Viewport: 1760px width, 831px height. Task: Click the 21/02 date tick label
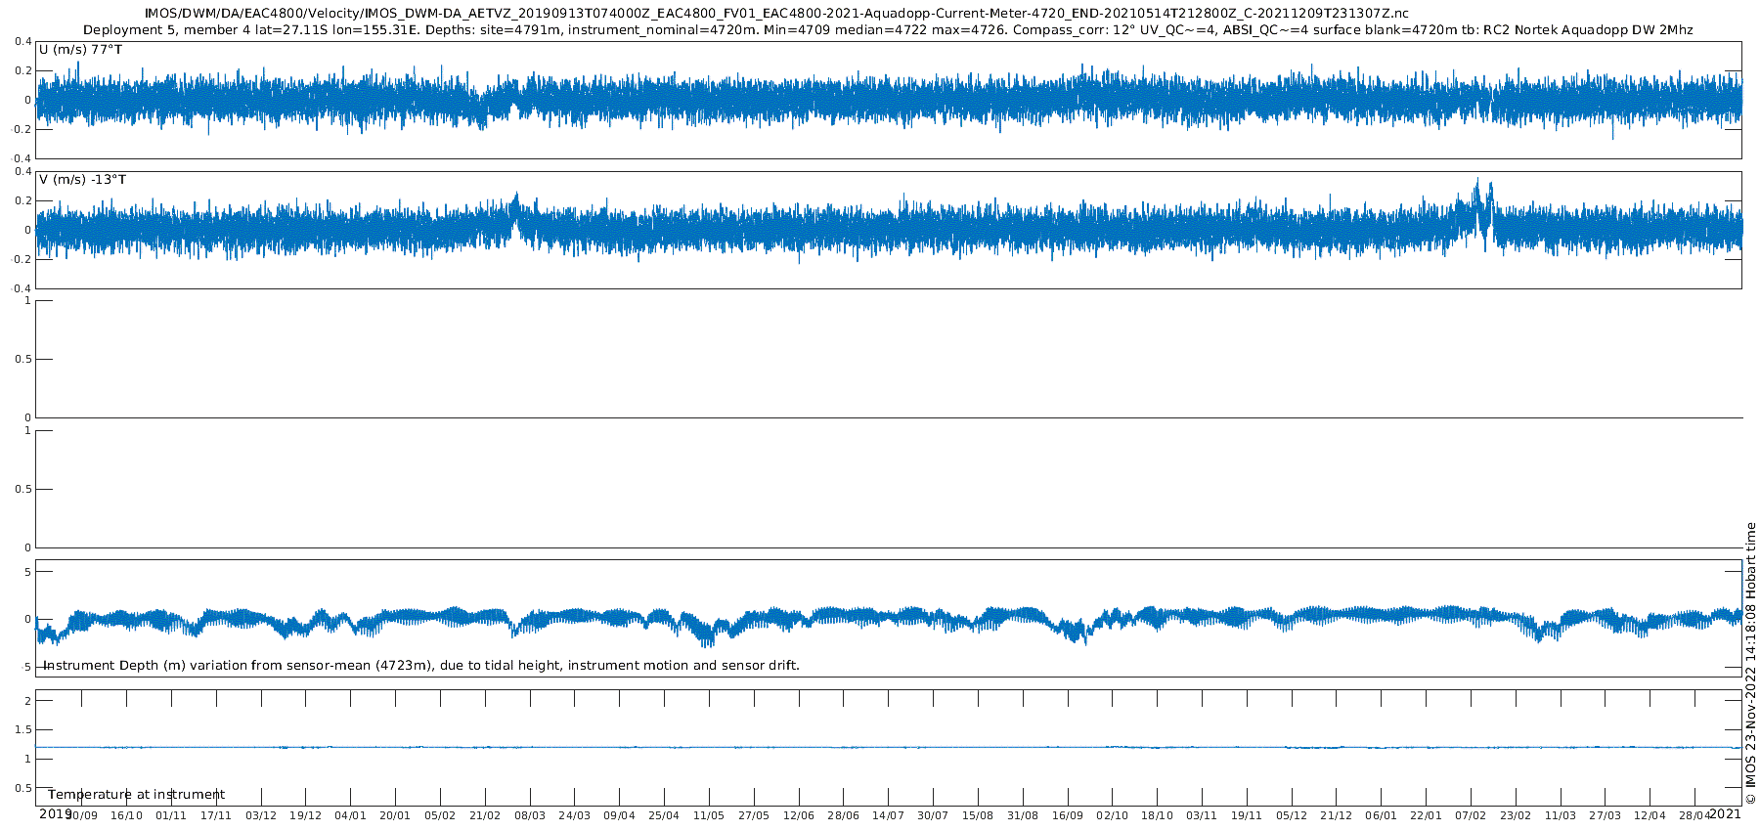(x=485, y=815)
